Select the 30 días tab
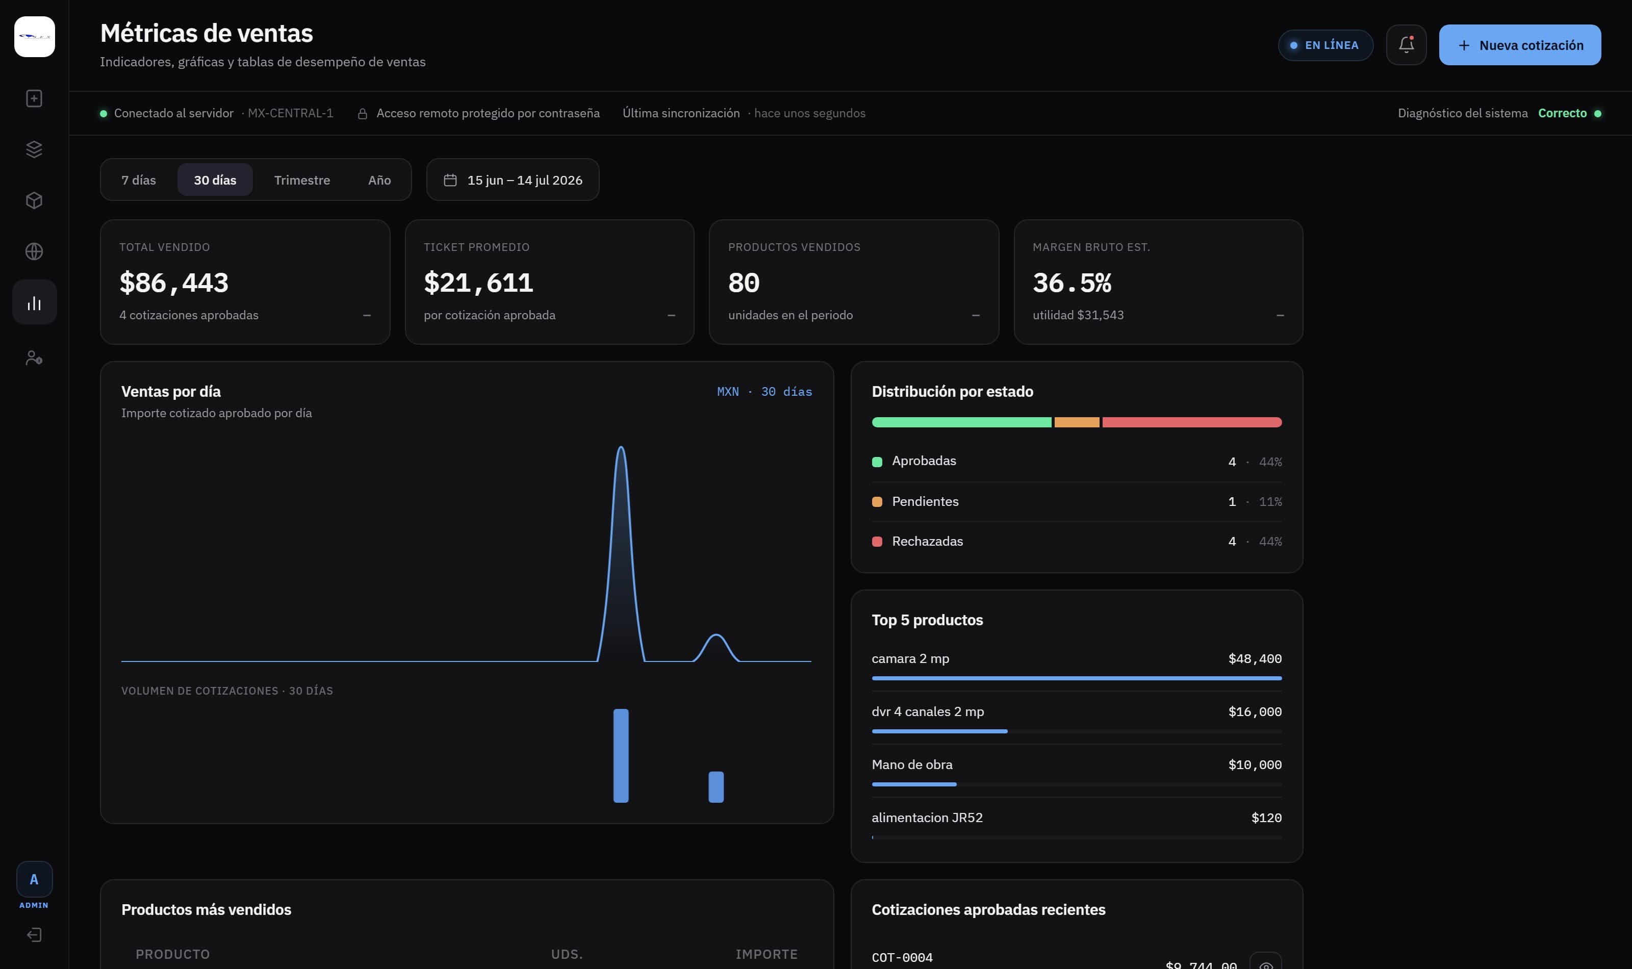This screenshot has height=969, width=1632. point(215,180)
